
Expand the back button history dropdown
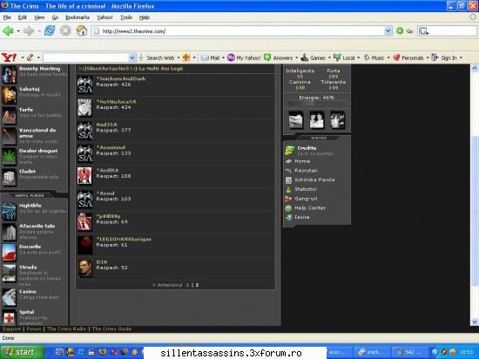[x=18, y=31]
